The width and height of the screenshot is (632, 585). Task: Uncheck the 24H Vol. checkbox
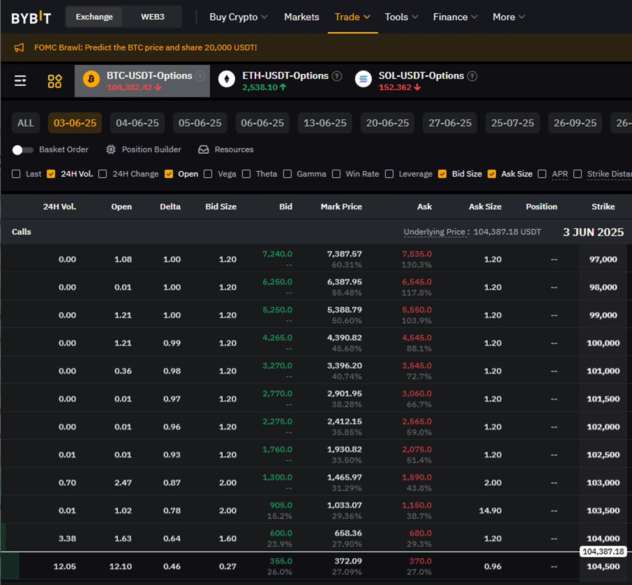click(51, 174)
